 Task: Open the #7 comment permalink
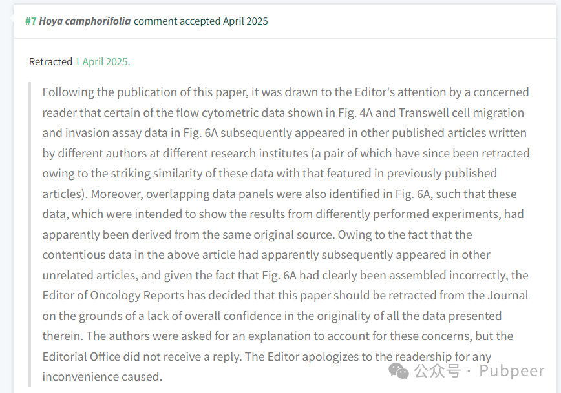point(31,21)
